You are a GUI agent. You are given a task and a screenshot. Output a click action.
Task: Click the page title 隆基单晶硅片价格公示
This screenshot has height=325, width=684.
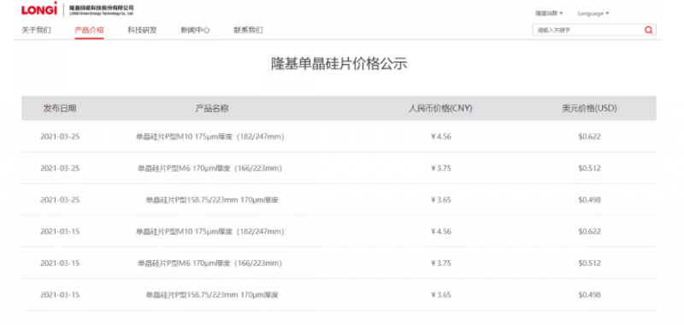[x=339, y=64]
